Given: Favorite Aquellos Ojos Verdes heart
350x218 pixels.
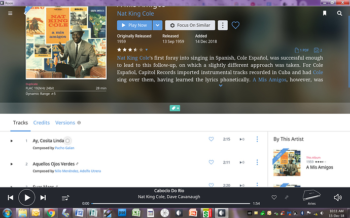Looking at the screenshot, I should click(211, 162).
